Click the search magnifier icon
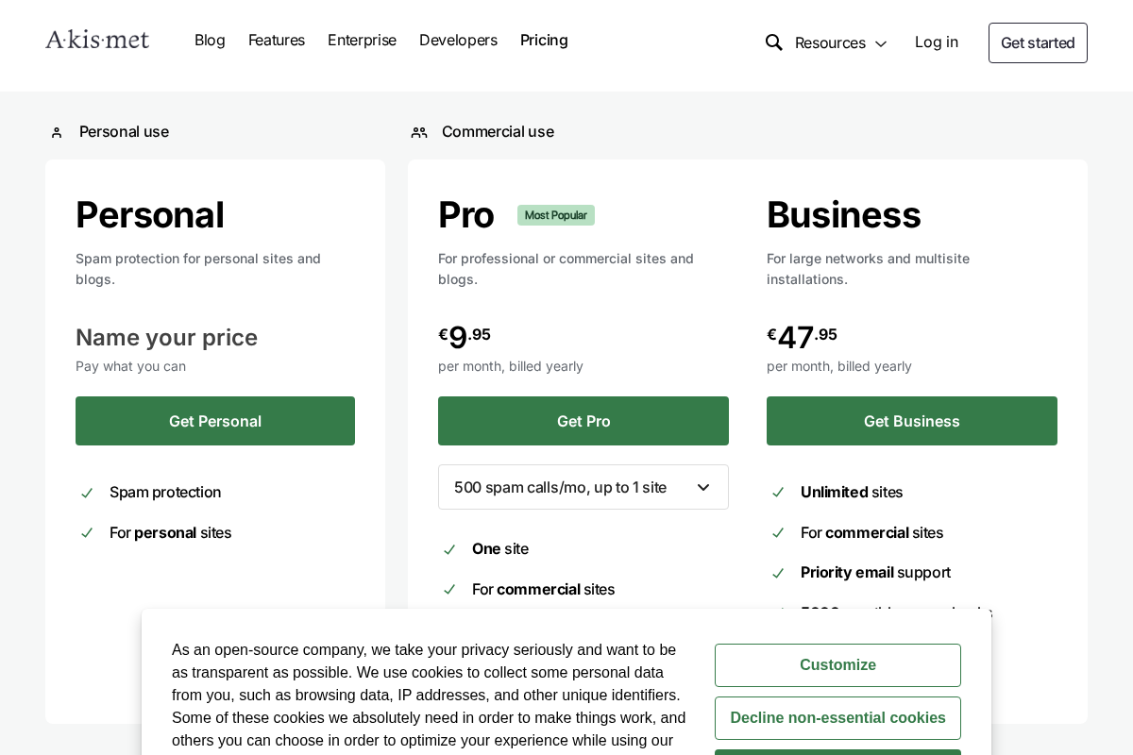This screenshot has width=1133, height=755. coord(774,42)
